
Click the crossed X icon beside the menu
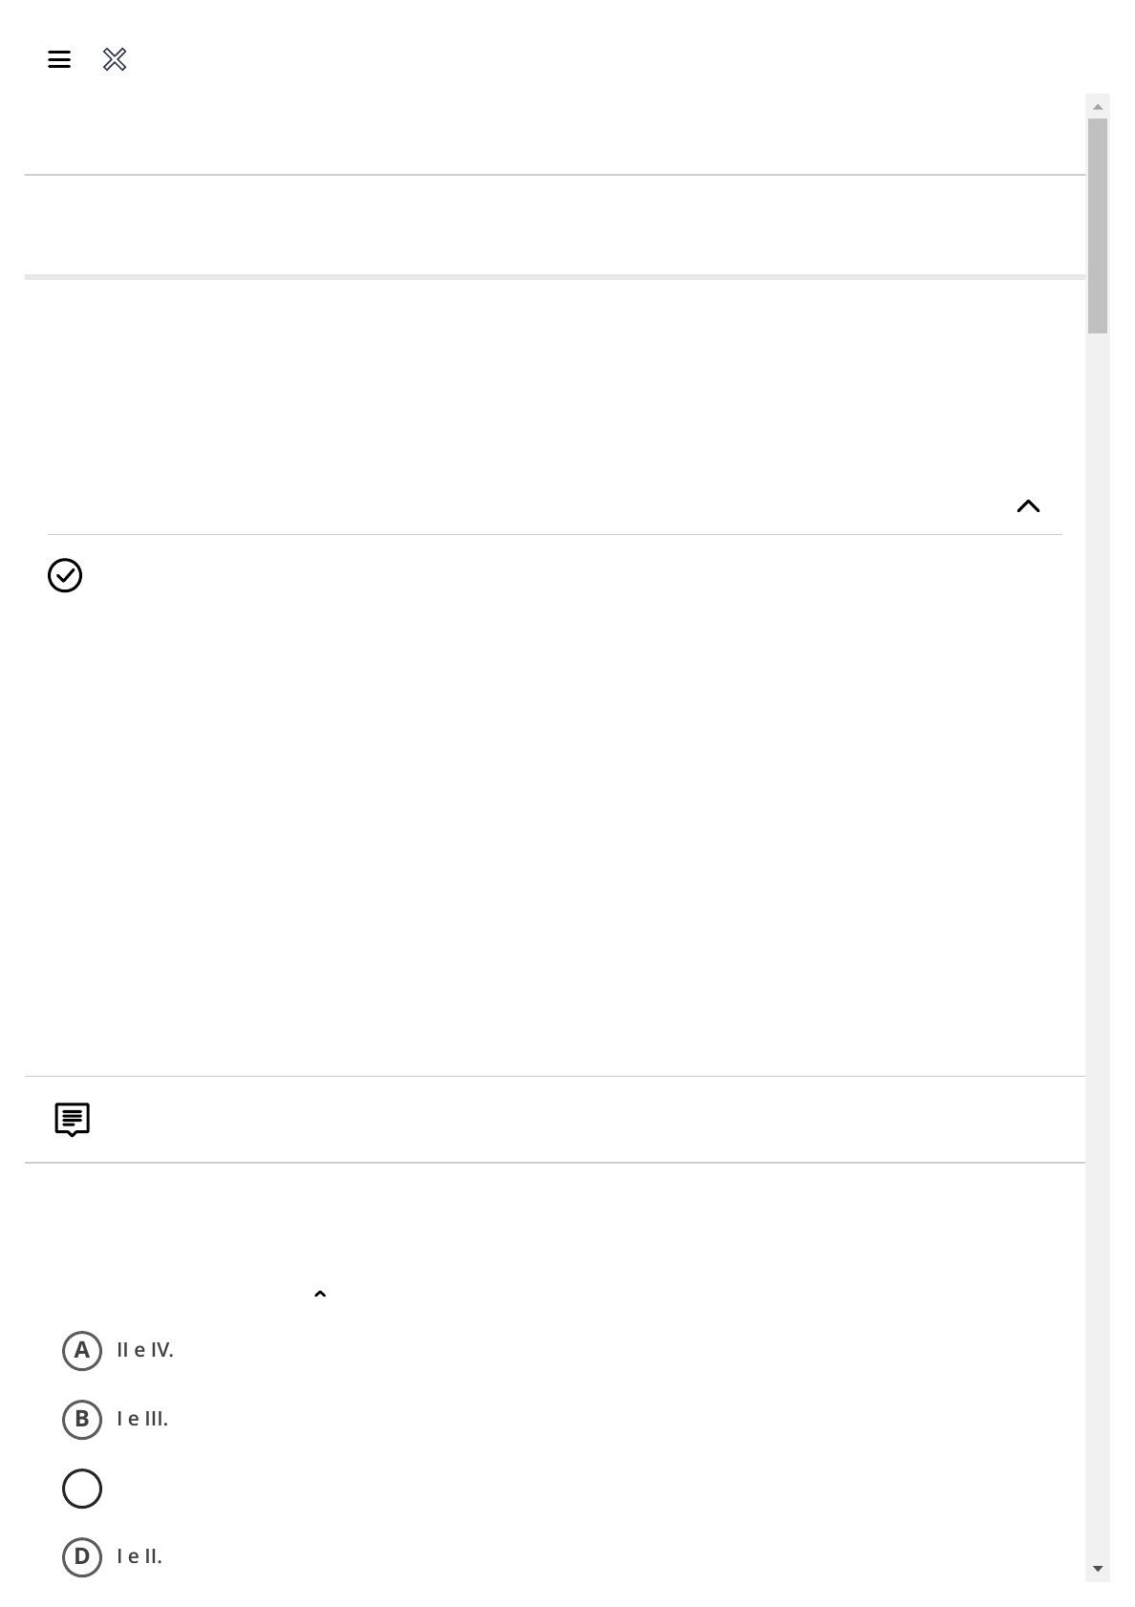tap(115, 60)
